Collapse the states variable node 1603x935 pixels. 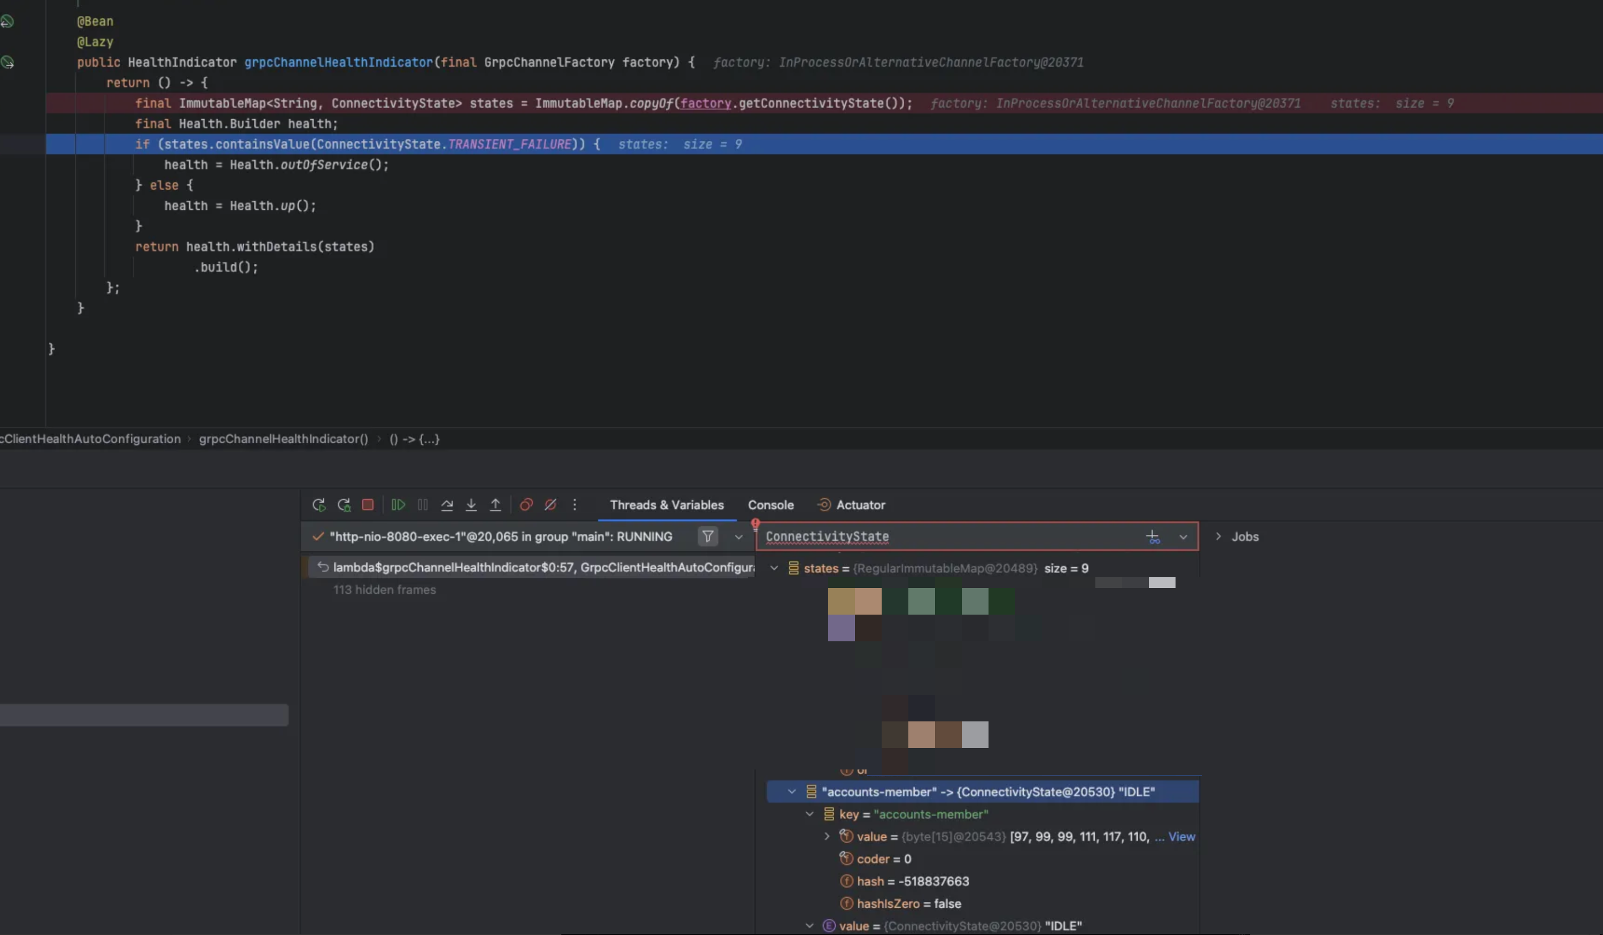pos(774,568)
